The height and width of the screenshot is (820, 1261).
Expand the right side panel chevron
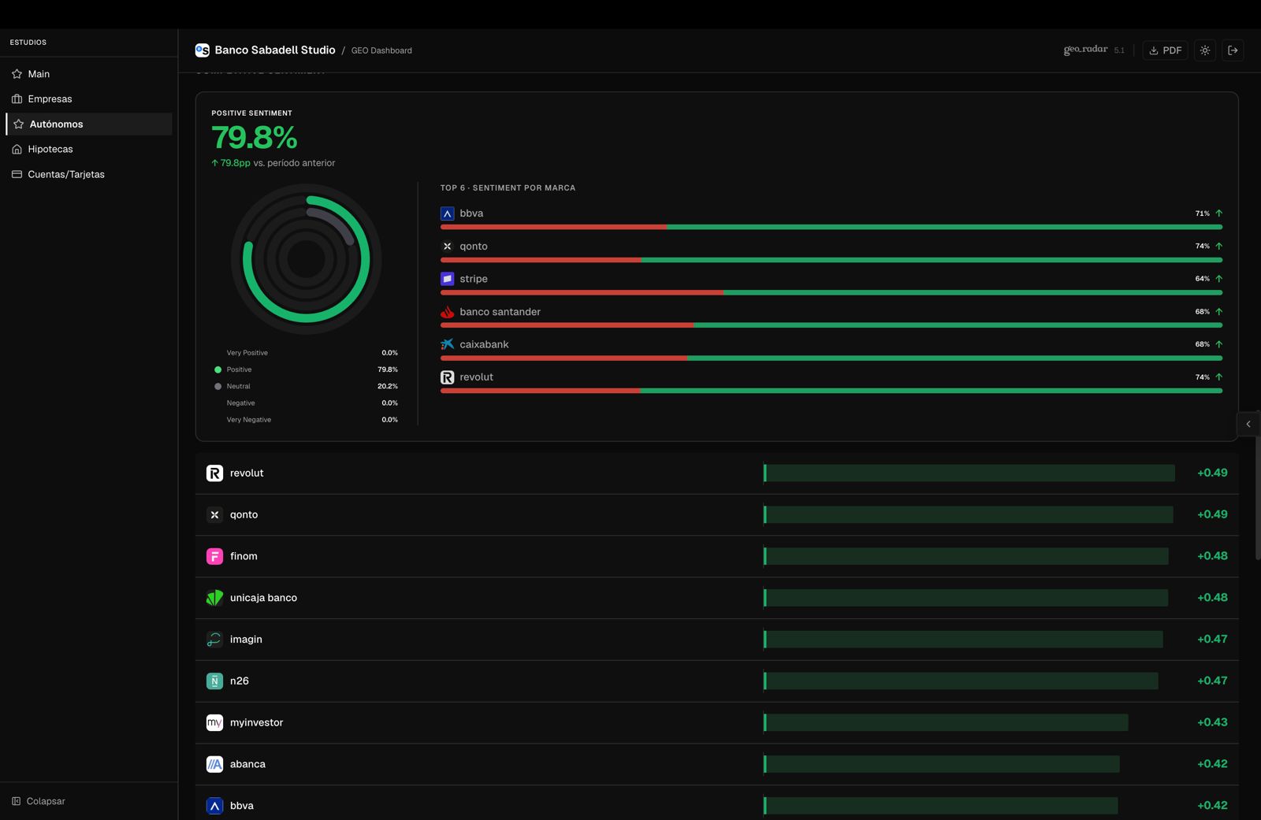(1248, 424)
